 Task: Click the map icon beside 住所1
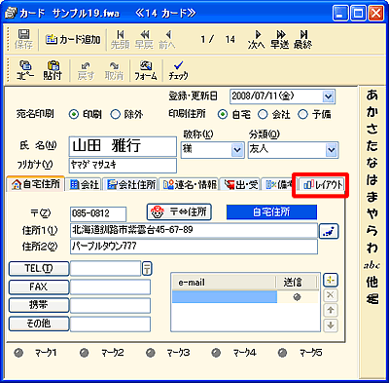[x=329, y=231]
